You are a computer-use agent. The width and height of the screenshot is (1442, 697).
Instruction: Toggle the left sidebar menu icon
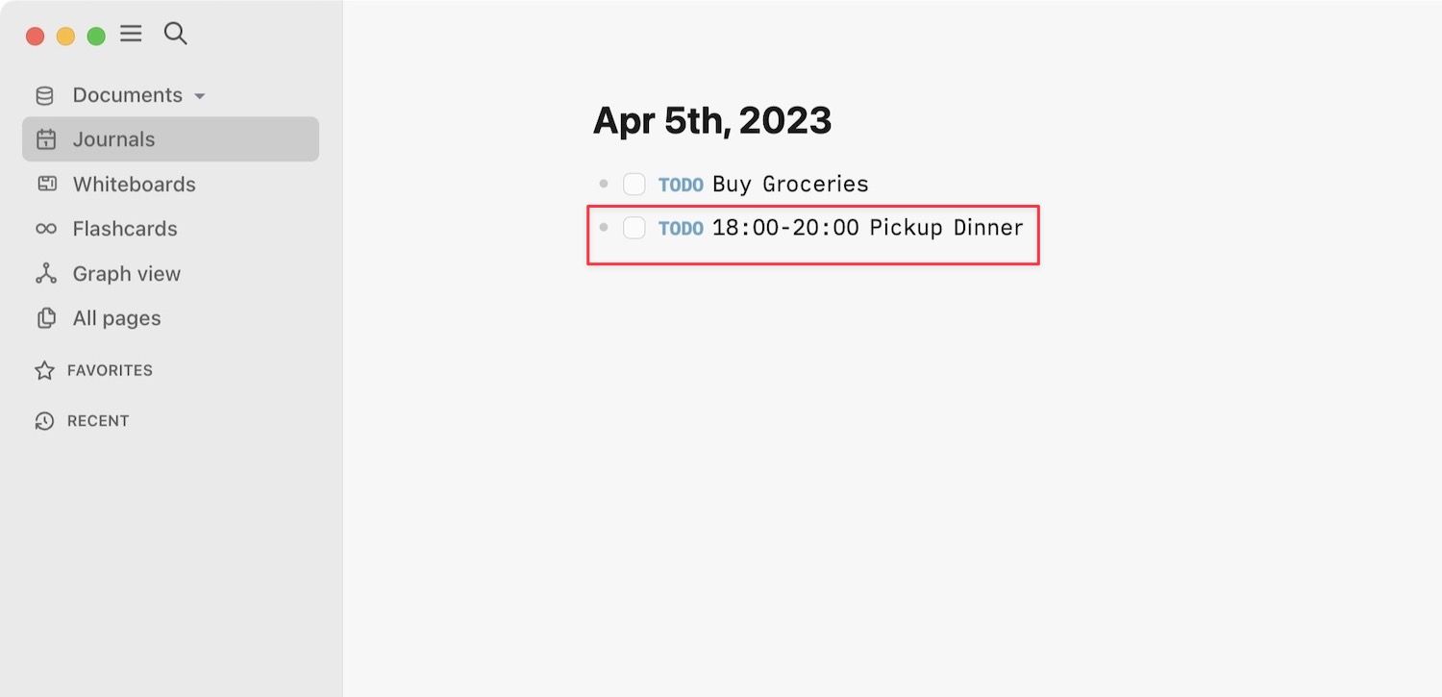[131, 35]
